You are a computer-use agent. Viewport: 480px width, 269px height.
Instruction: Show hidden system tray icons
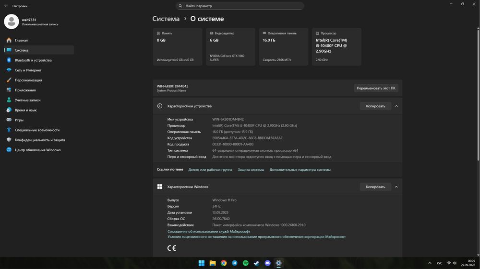pyautogui.click(x=430, y=263)
